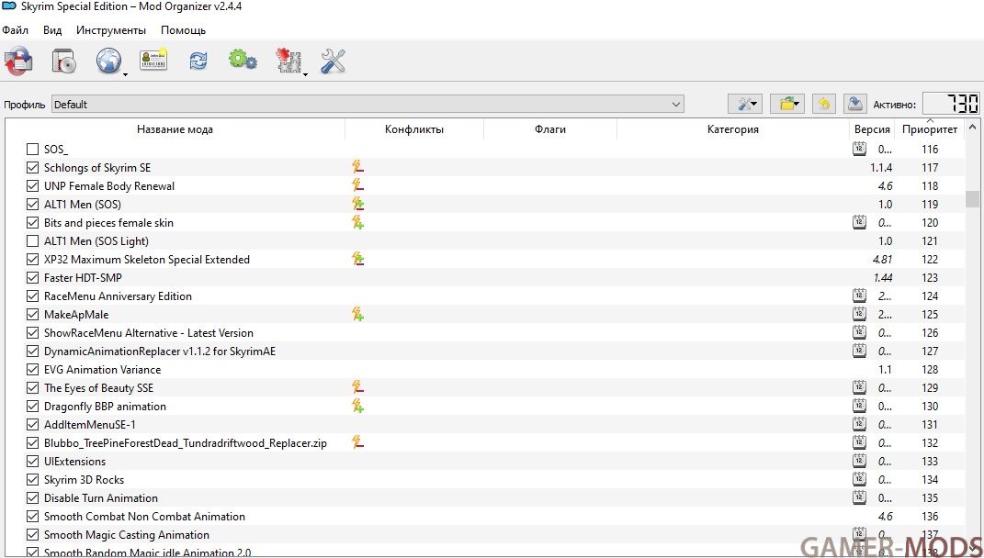Click version 1.1.4 of Schlongs of Skyrim
Image resolution: width=984 pixels, height=558 pixels.
tap(881, 167)
